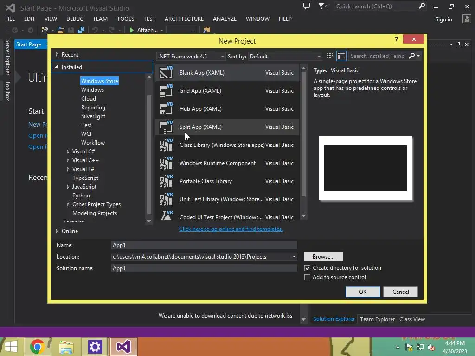Click the search magnifier in template search box
475x356 pixels.
(x=412, y=56)
